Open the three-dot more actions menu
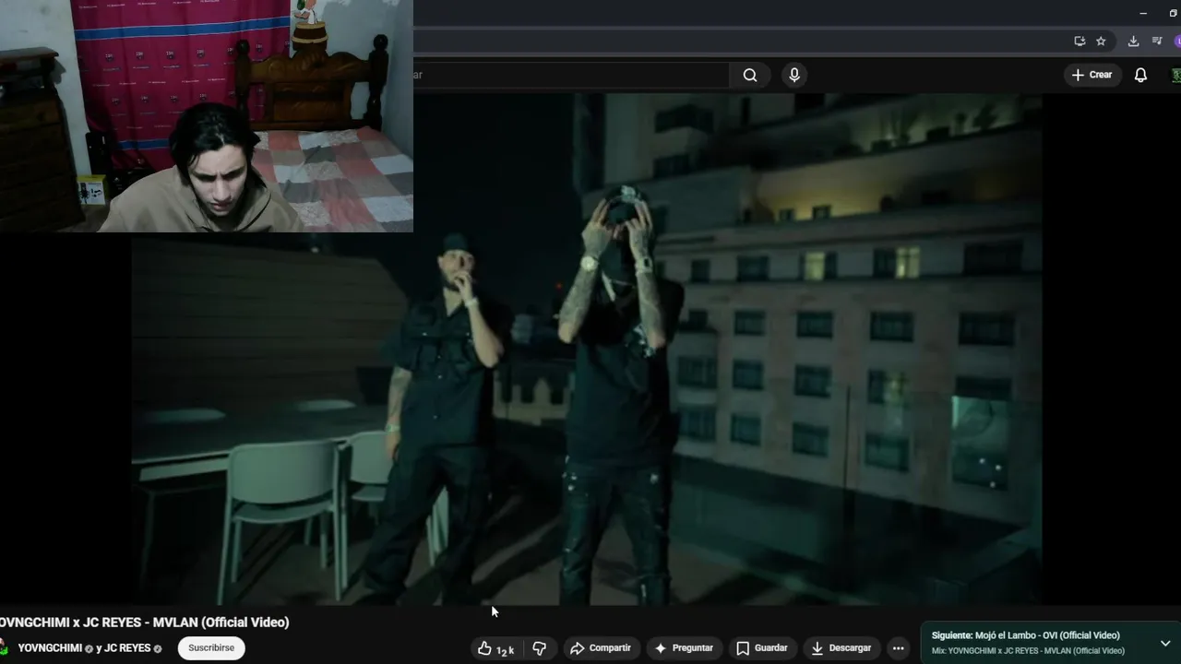This screenshot has width=1181, height=664. (x=898, y=648)
